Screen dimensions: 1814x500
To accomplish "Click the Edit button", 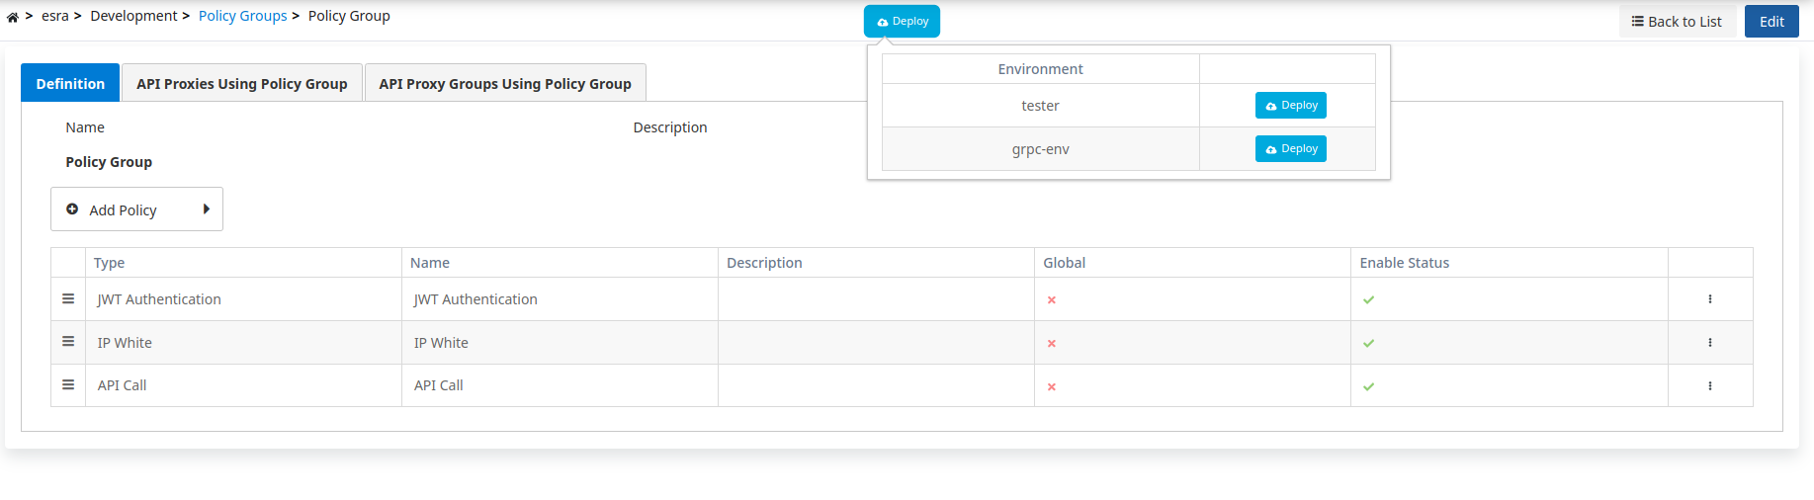I will [x=1771, y=22].
